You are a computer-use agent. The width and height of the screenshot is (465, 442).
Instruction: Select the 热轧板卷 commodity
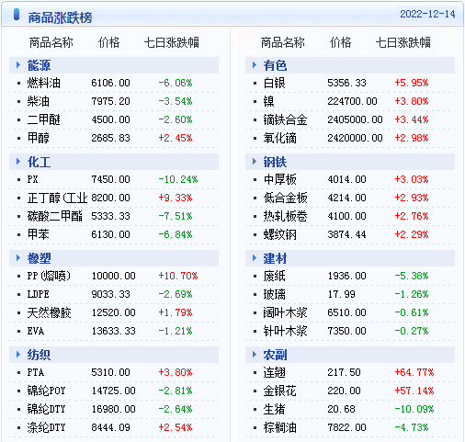[285, 216]
